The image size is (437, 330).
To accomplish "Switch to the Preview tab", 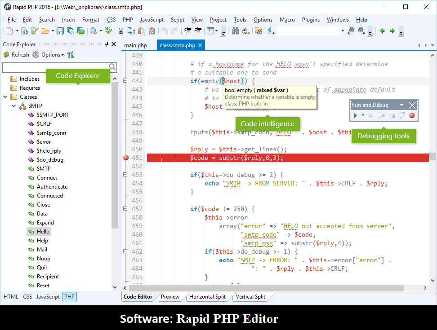I will pos(170,297).
